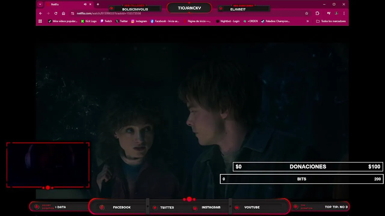Maximize the browser window
The width and height of the screenshot is (385, 216).
[x=334, y=4]
